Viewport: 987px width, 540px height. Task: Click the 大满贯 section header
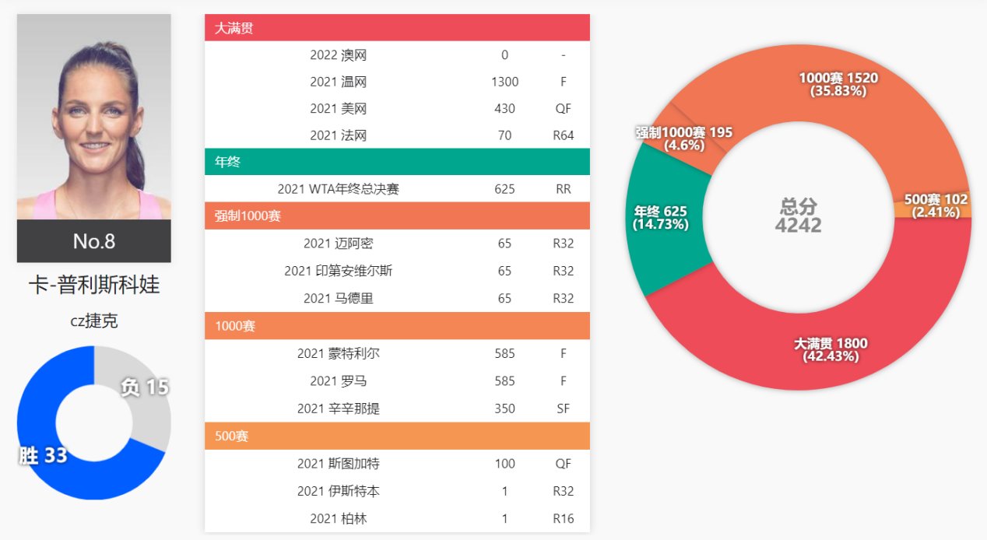pos(397,28)
